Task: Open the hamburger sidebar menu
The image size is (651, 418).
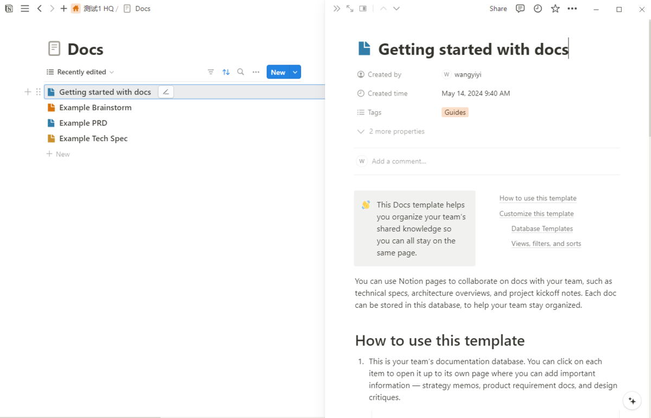Action: coord(24,9)
